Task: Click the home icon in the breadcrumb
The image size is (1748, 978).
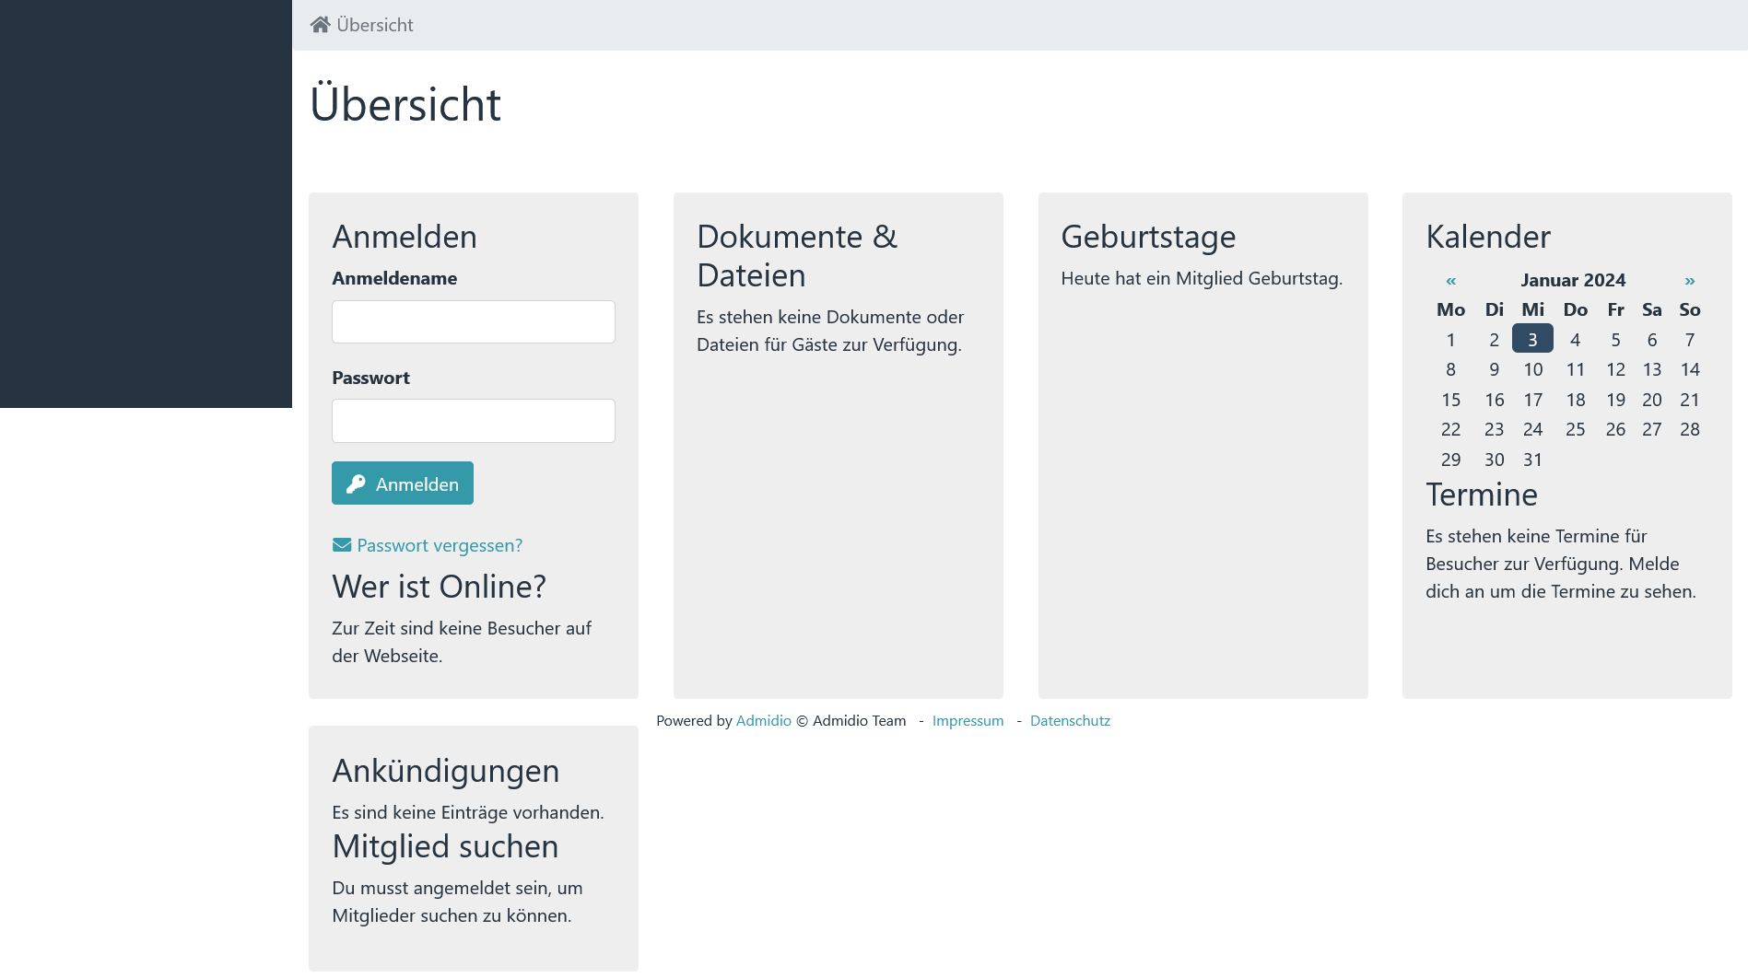Action: tap(320, 23)
